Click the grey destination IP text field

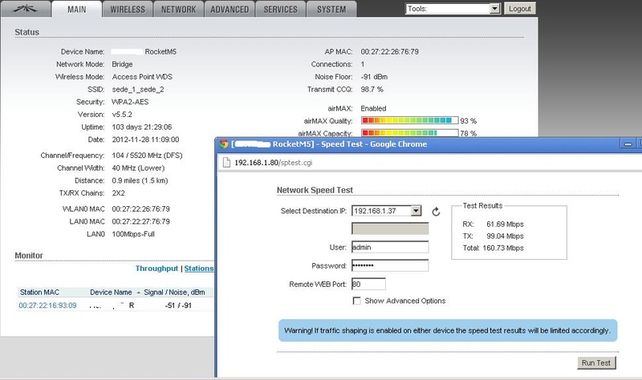390,228
